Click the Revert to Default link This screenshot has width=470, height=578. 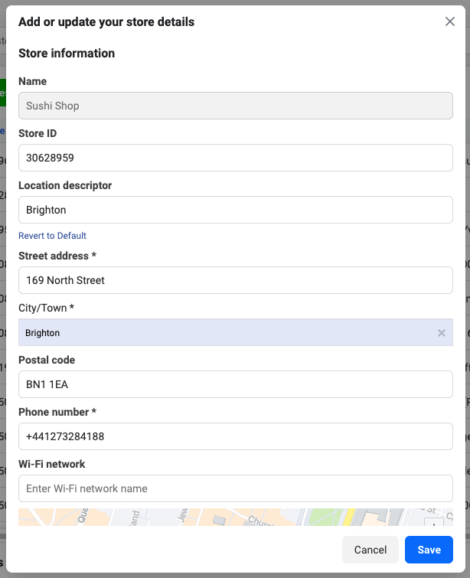[x=52, y=236]
